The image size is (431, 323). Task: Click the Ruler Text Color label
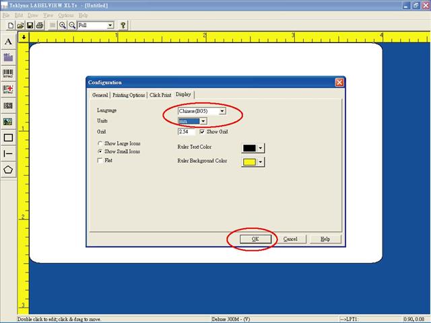[x=195, y=147]
